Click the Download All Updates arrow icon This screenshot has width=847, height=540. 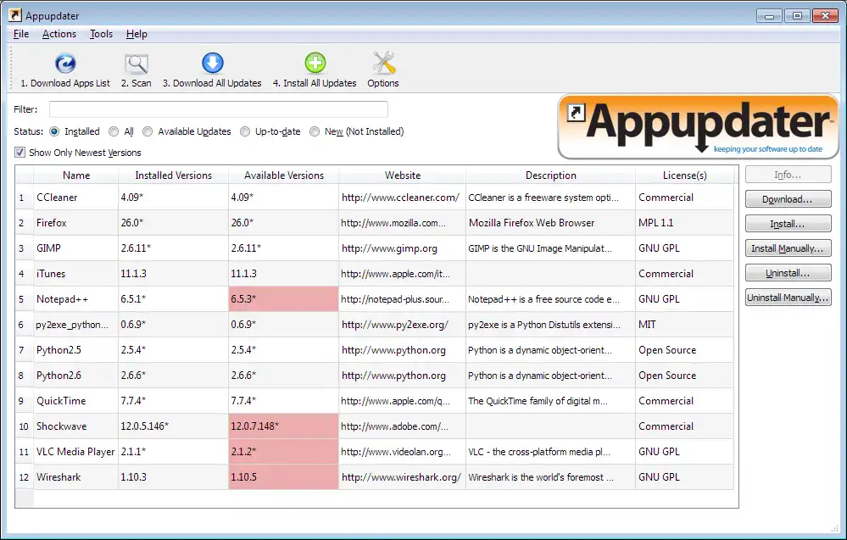pyautogui.click(x=212, y=64)
